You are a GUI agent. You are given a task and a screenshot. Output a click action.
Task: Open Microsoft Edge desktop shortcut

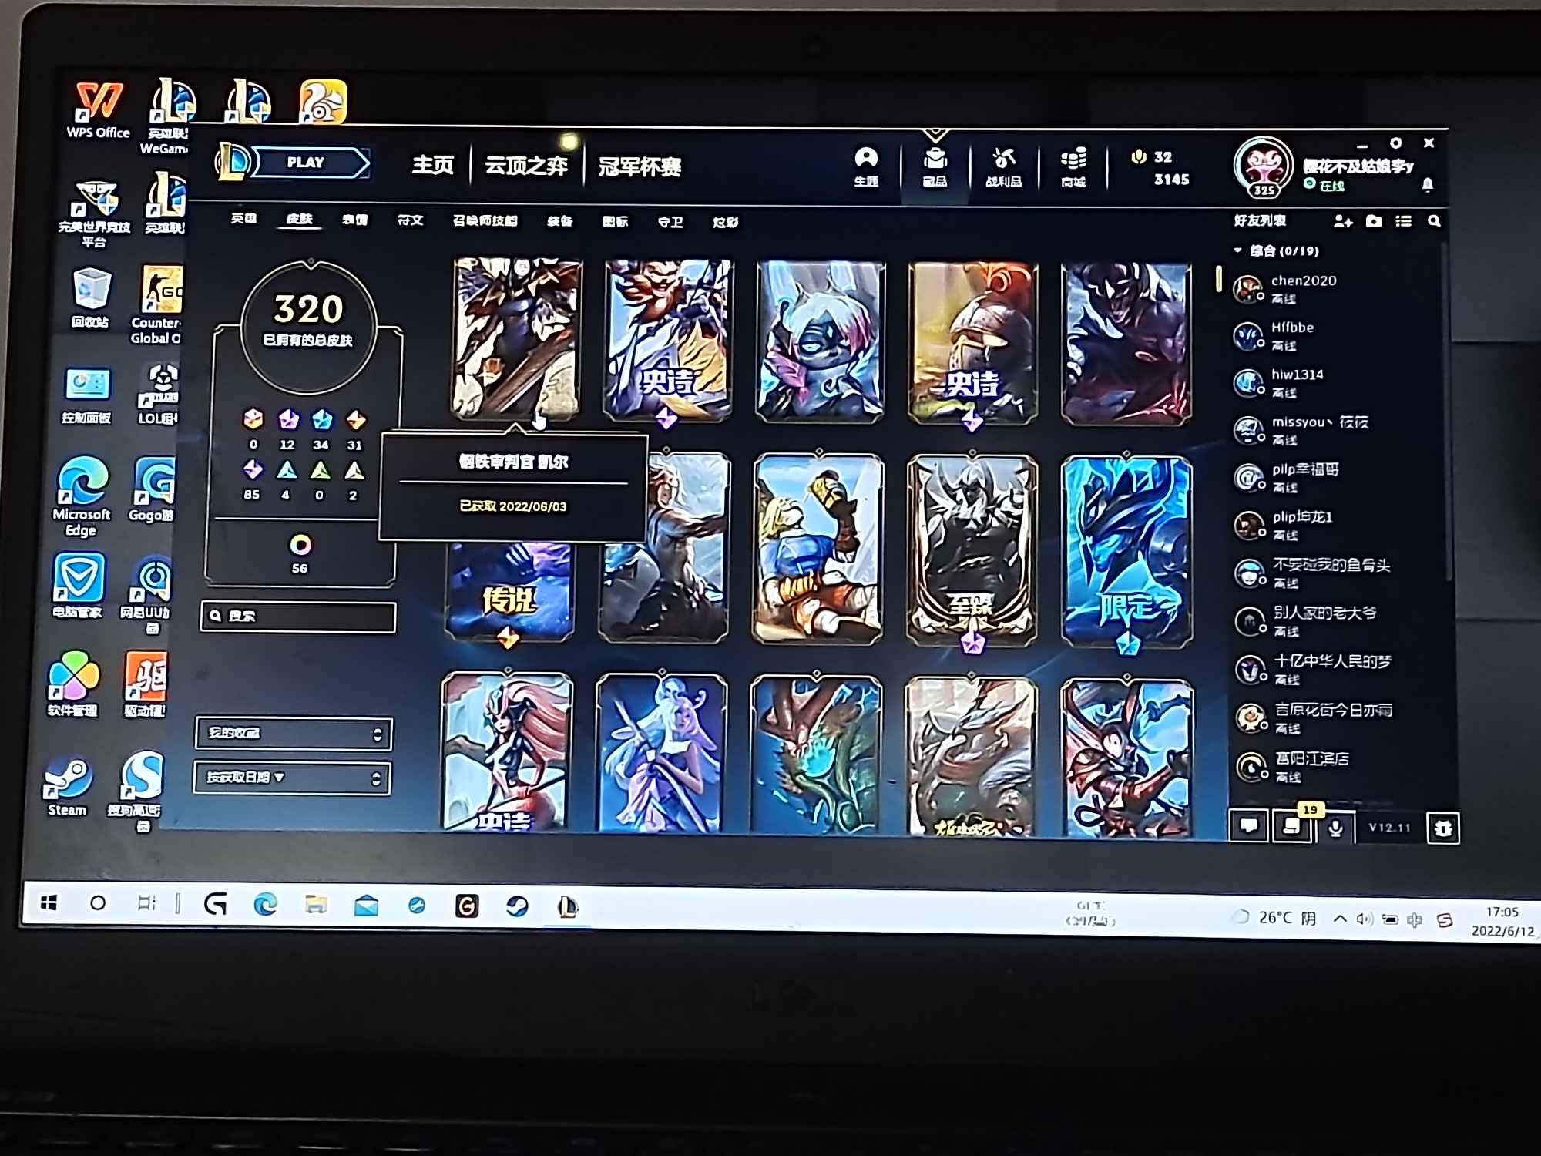[82, 497]
